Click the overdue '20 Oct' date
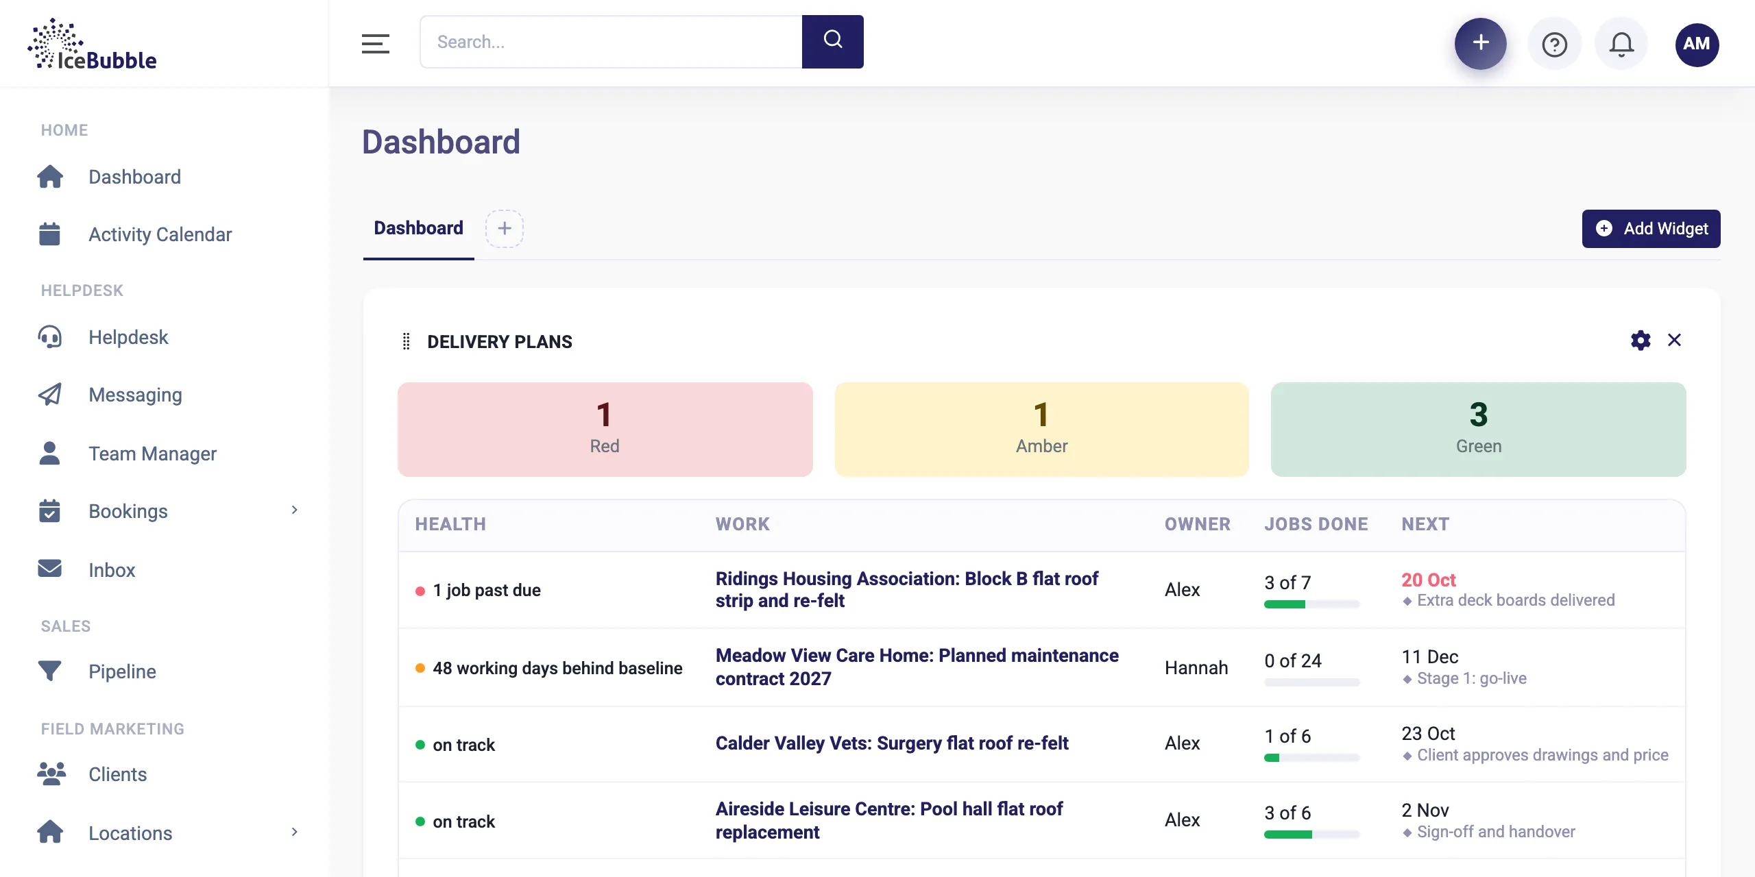Viewport: 1755px width, 877px height. [x=1428, y=580]
